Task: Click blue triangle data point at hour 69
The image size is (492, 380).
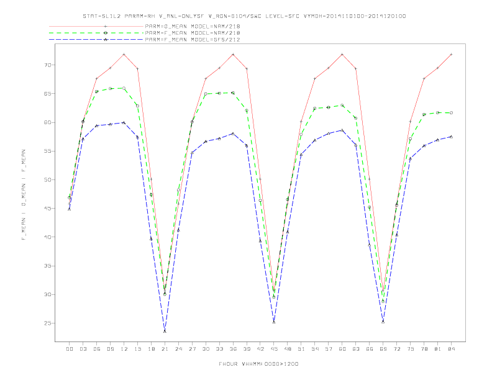Action: point(383,322)
